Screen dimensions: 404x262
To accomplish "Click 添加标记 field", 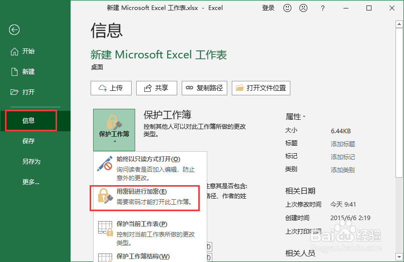I will point(343,157).
